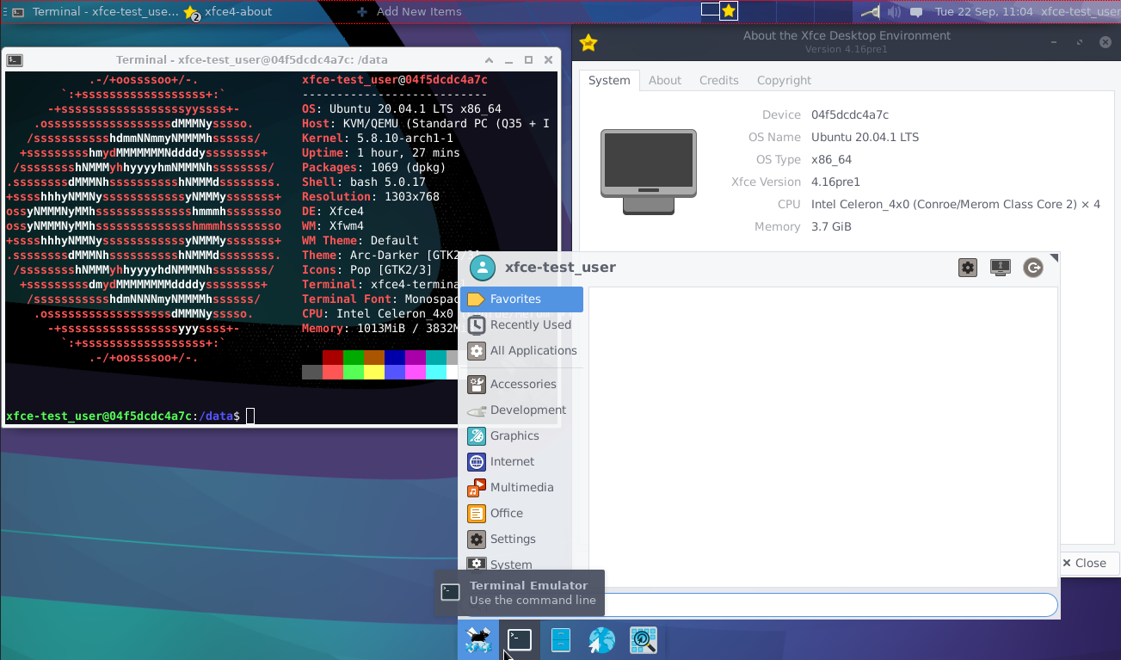Lock the screen using the monitor icon
1121x660 pixels.
tap(1000, 267)
